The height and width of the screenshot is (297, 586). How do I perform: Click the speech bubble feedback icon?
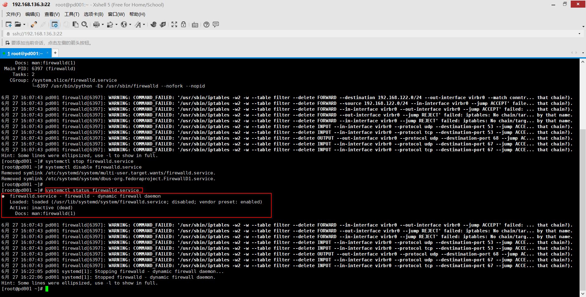pyautogui.click(x=216, y=24)
